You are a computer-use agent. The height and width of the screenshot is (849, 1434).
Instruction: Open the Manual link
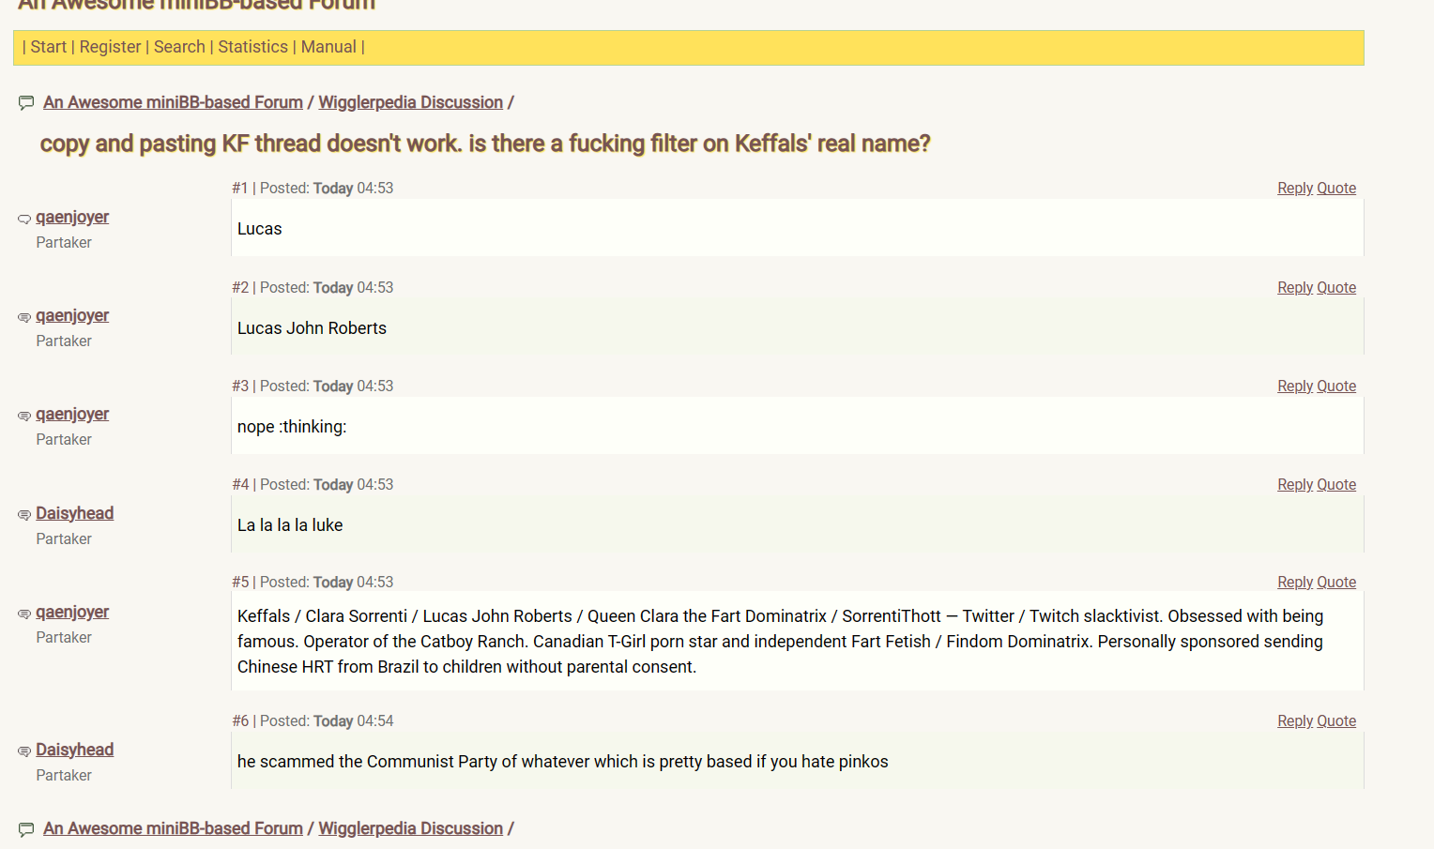(328, 47)
